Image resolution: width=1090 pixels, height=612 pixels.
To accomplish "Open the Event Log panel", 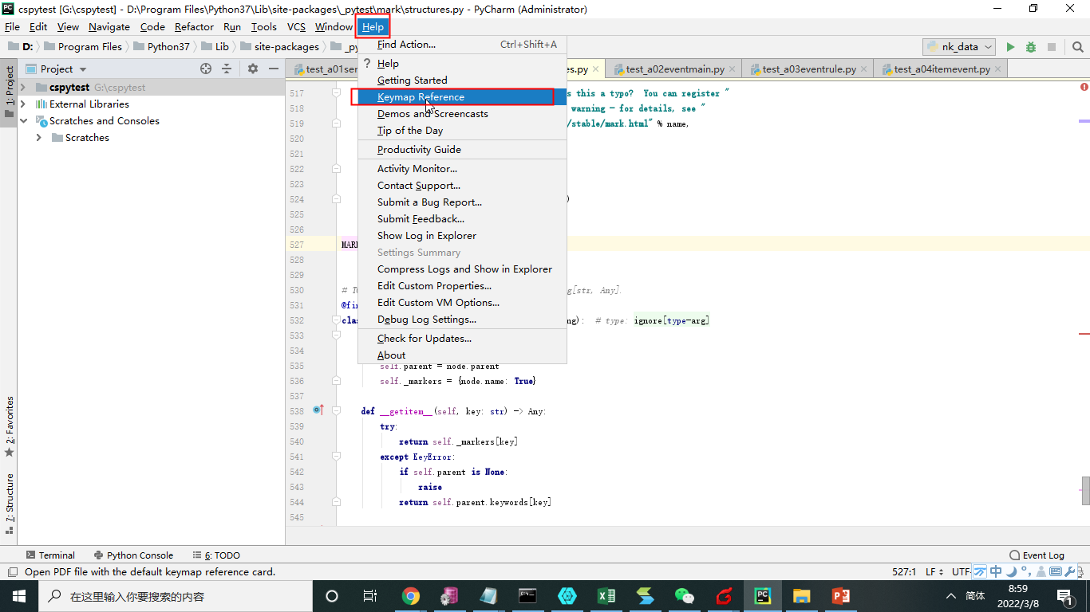I will click(1037, 555).
